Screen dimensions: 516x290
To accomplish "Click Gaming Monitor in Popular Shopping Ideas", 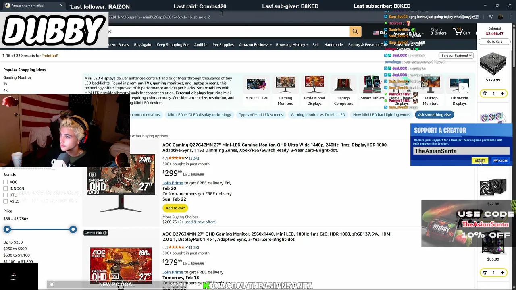I will pos(17,77).
